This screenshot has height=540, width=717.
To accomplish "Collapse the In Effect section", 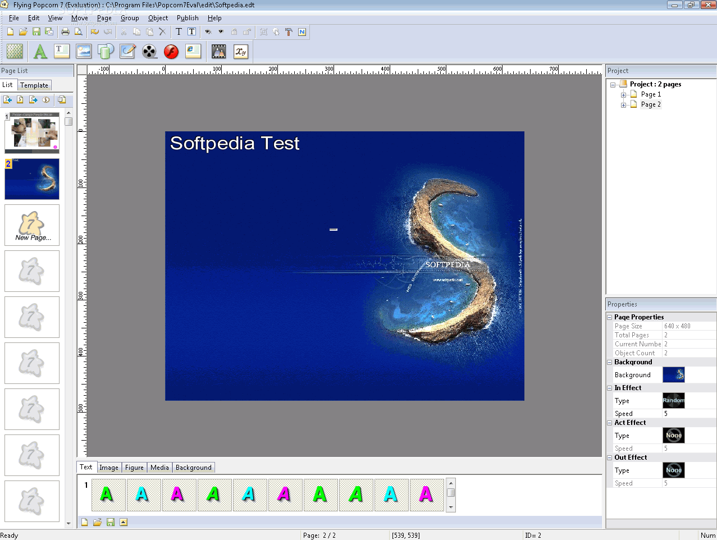I will (610, 388).
